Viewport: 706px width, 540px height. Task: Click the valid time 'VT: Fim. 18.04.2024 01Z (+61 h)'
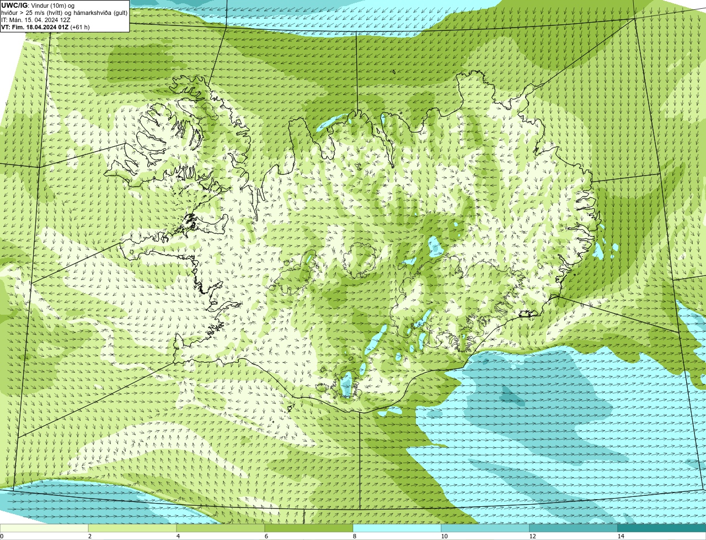[45, 27]
